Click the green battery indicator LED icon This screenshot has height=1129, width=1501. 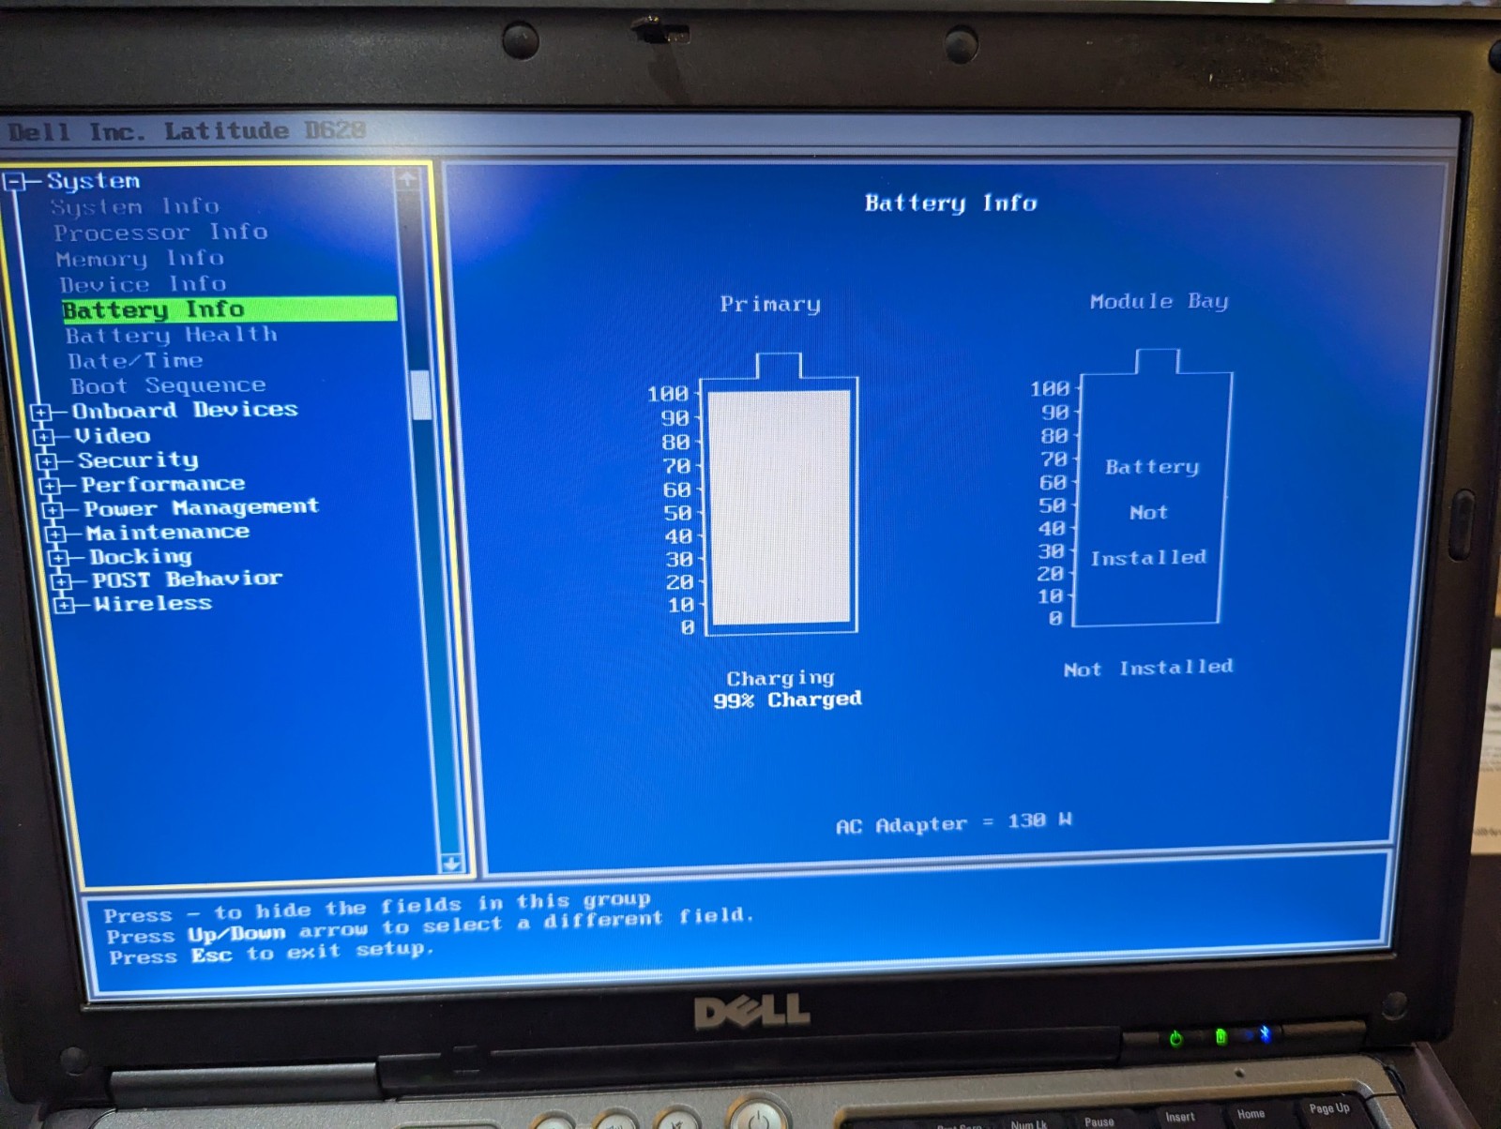pyautogui.click(x=1221, y=1036)
